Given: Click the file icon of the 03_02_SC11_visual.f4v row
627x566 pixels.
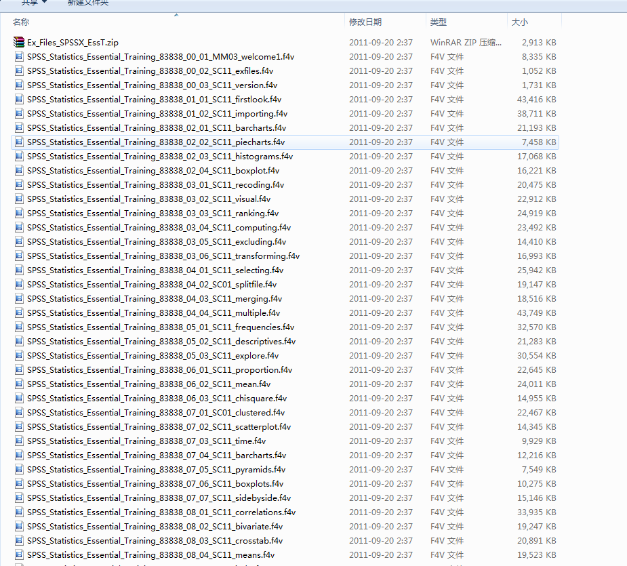Looking at the screenshot, I should point(19,199).
